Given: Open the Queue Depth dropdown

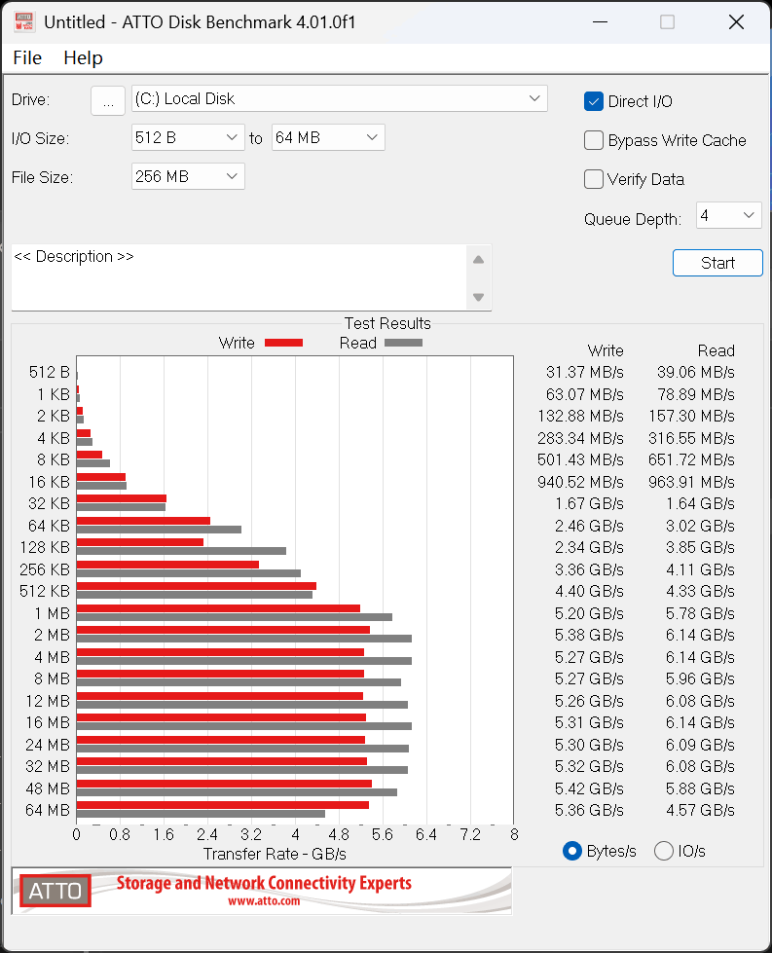Looking at the screenshot, I should tap(729, 215).
